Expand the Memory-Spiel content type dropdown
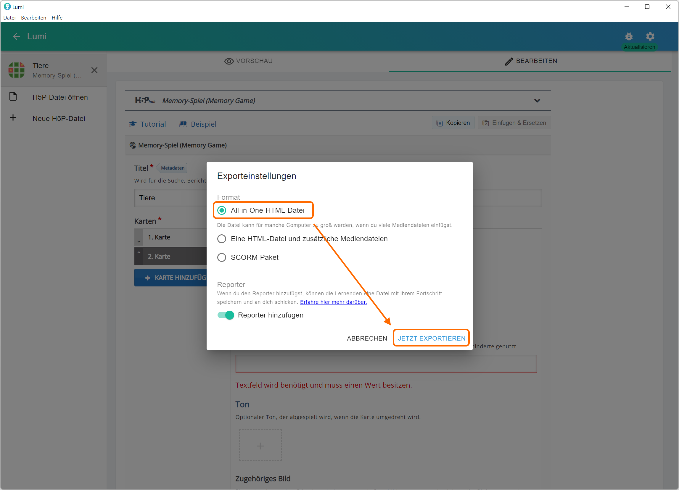679x490 pixels. 537,101
